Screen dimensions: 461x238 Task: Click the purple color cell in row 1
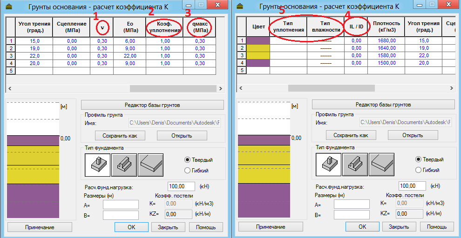pos(258,40)
